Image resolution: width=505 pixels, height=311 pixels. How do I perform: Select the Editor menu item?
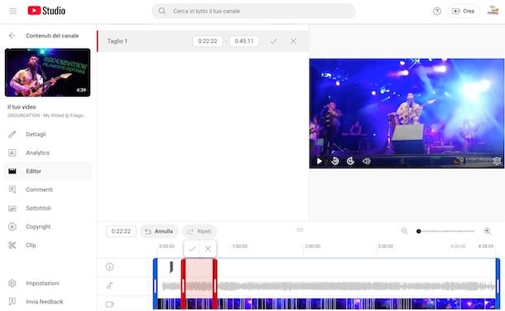(47, 171)
